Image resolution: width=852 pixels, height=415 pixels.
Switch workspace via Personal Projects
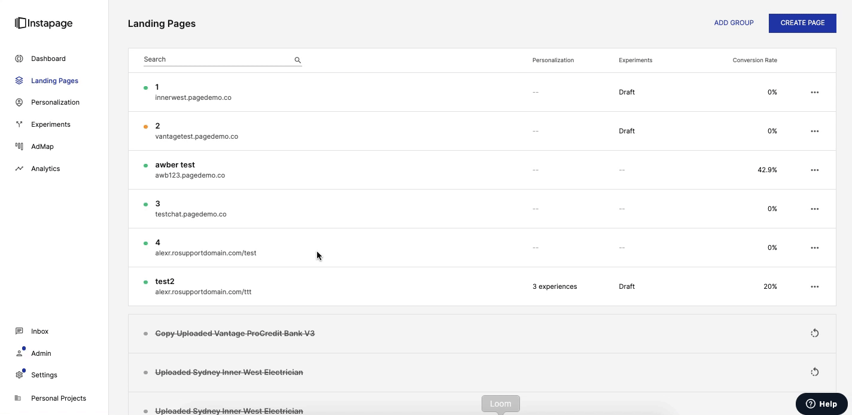(59, 398)
